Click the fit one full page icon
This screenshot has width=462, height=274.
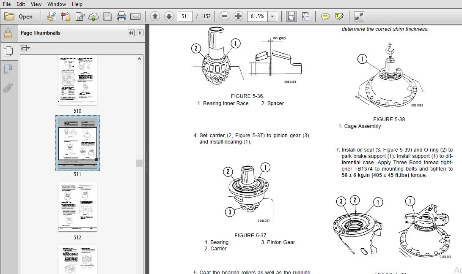coord(305,16)
